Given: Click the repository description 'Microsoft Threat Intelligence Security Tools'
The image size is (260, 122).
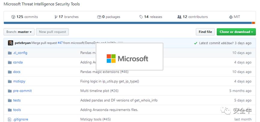Looking at the screenshot, I should coord(41,4).
